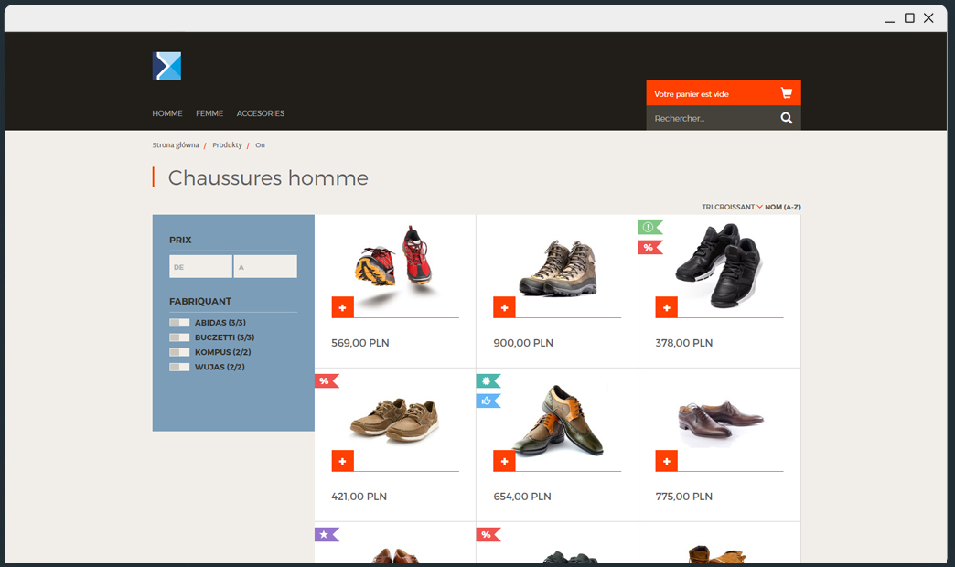Open the FEMME menu
Image resolution: width=955 pixels, height=567 pixels.
[209, 113]
